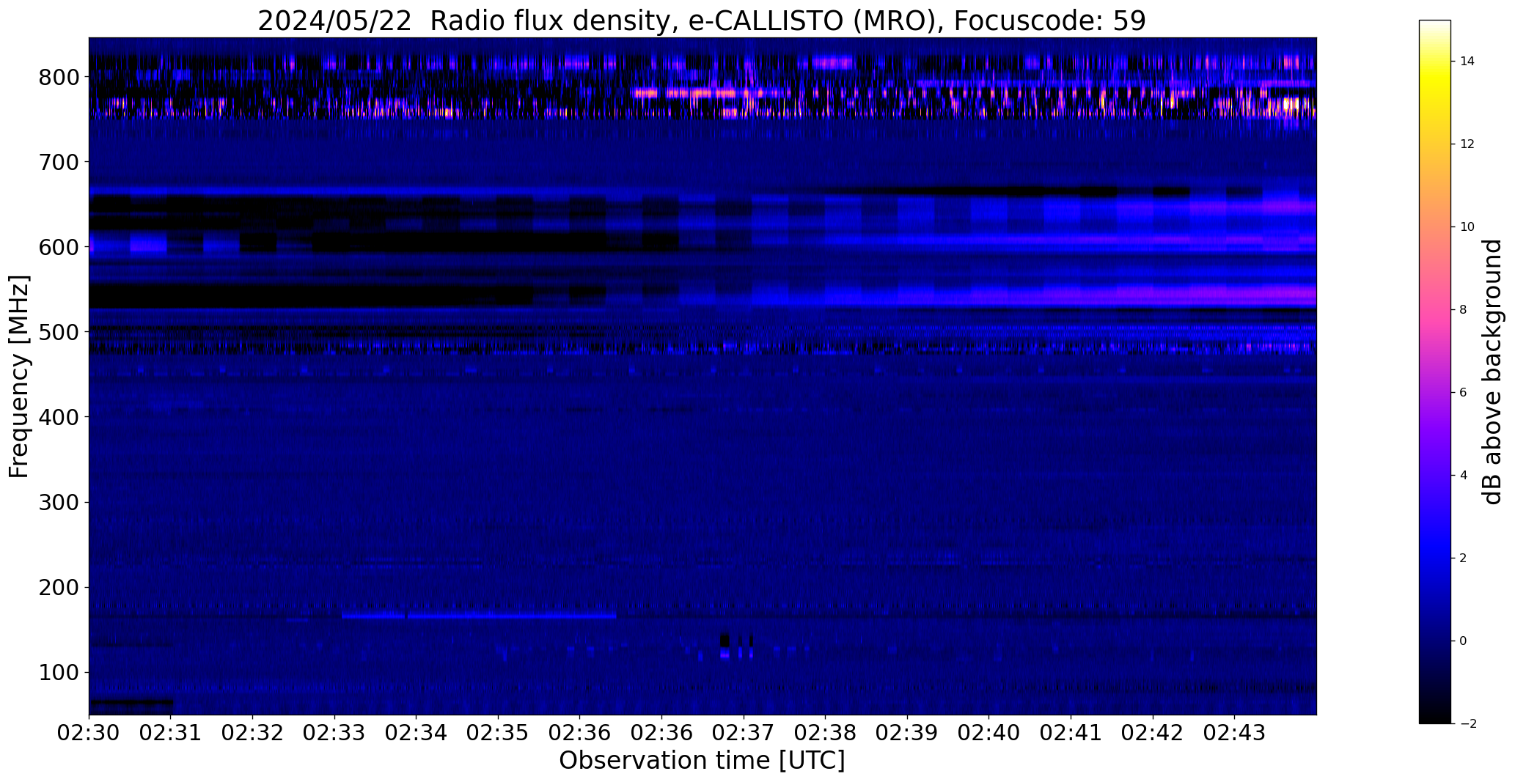The height and width of the screenshot is (782, 1515).
Task: Select the 100 frequency tick label
Action: click(59, 672)
